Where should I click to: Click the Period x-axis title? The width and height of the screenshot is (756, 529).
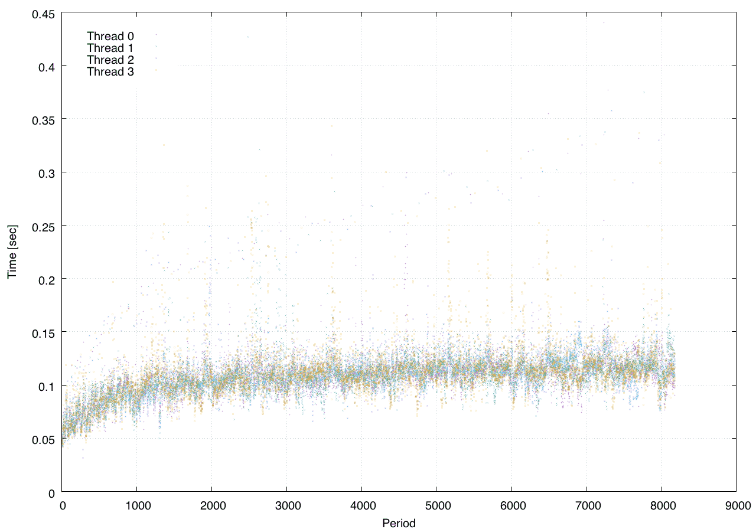tap(399, 523)
